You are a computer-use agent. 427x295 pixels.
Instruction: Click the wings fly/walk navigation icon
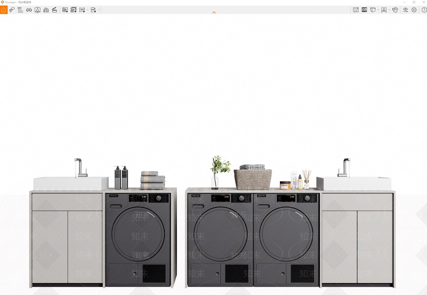tap(384, 10)
